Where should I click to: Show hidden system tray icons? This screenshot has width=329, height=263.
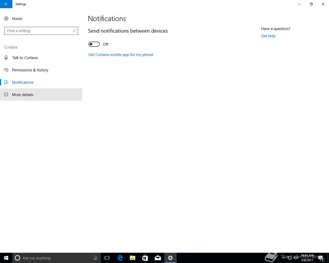(283, 258)
